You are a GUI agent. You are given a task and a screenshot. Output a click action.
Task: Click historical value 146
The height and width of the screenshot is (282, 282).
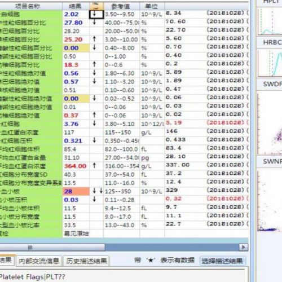pyautogui.click(x=171, y=131)
